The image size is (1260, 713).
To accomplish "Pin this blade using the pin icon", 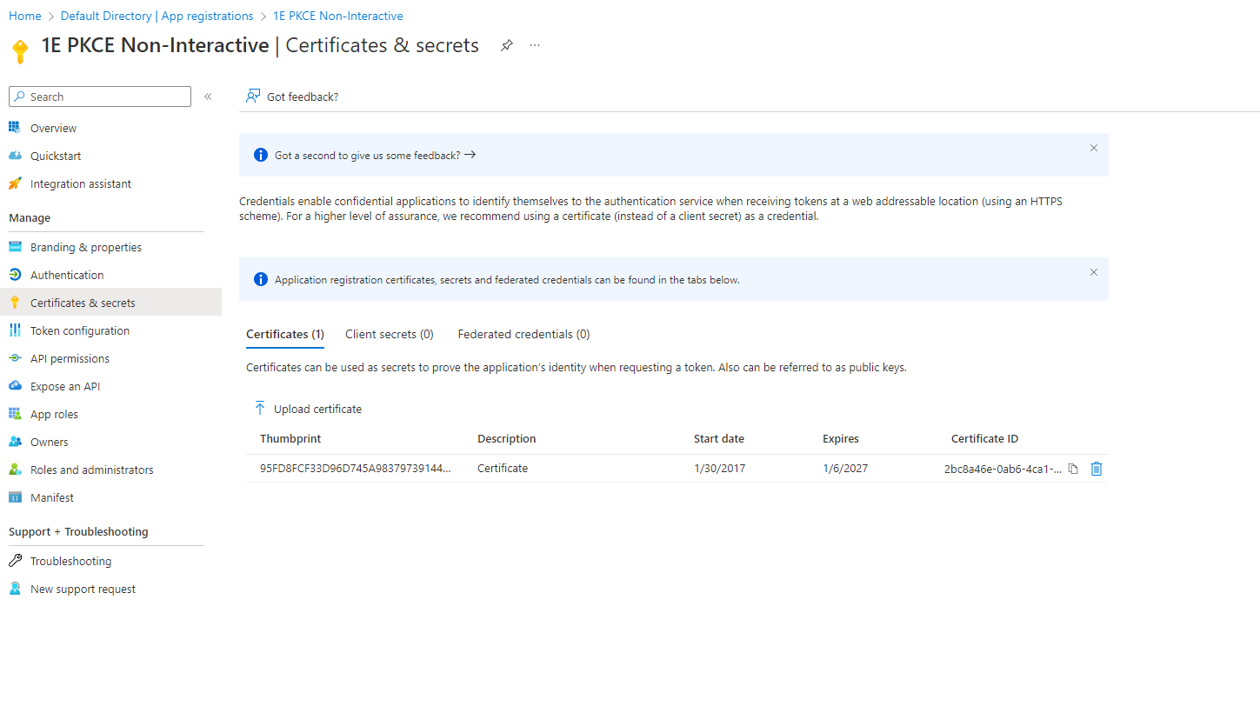I will pos(507,45).
